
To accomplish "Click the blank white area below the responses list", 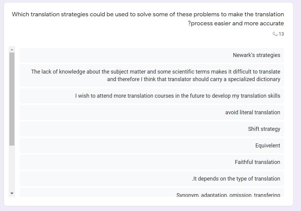I will click(x=148, y=201).
